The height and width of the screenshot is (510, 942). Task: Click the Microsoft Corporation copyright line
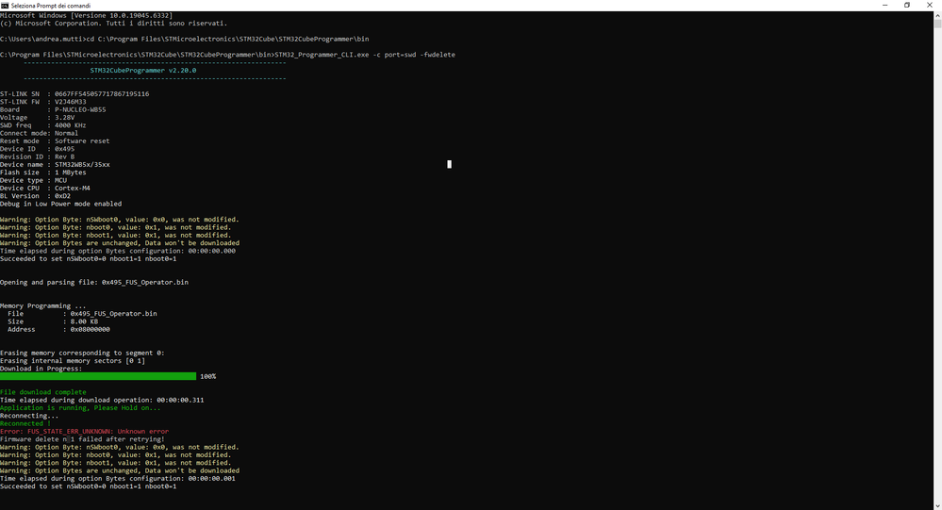pos(113,23)
